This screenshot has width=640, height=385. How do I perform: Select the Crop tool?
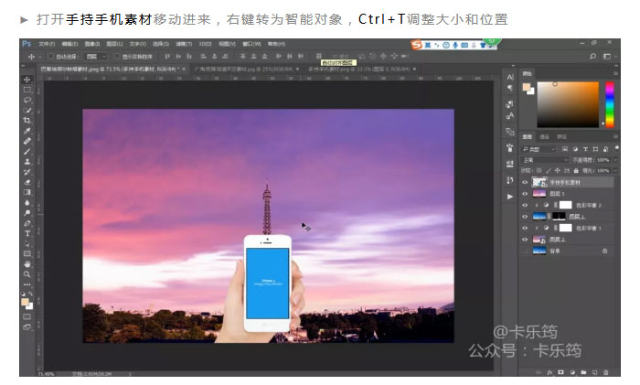coord(27,120)
